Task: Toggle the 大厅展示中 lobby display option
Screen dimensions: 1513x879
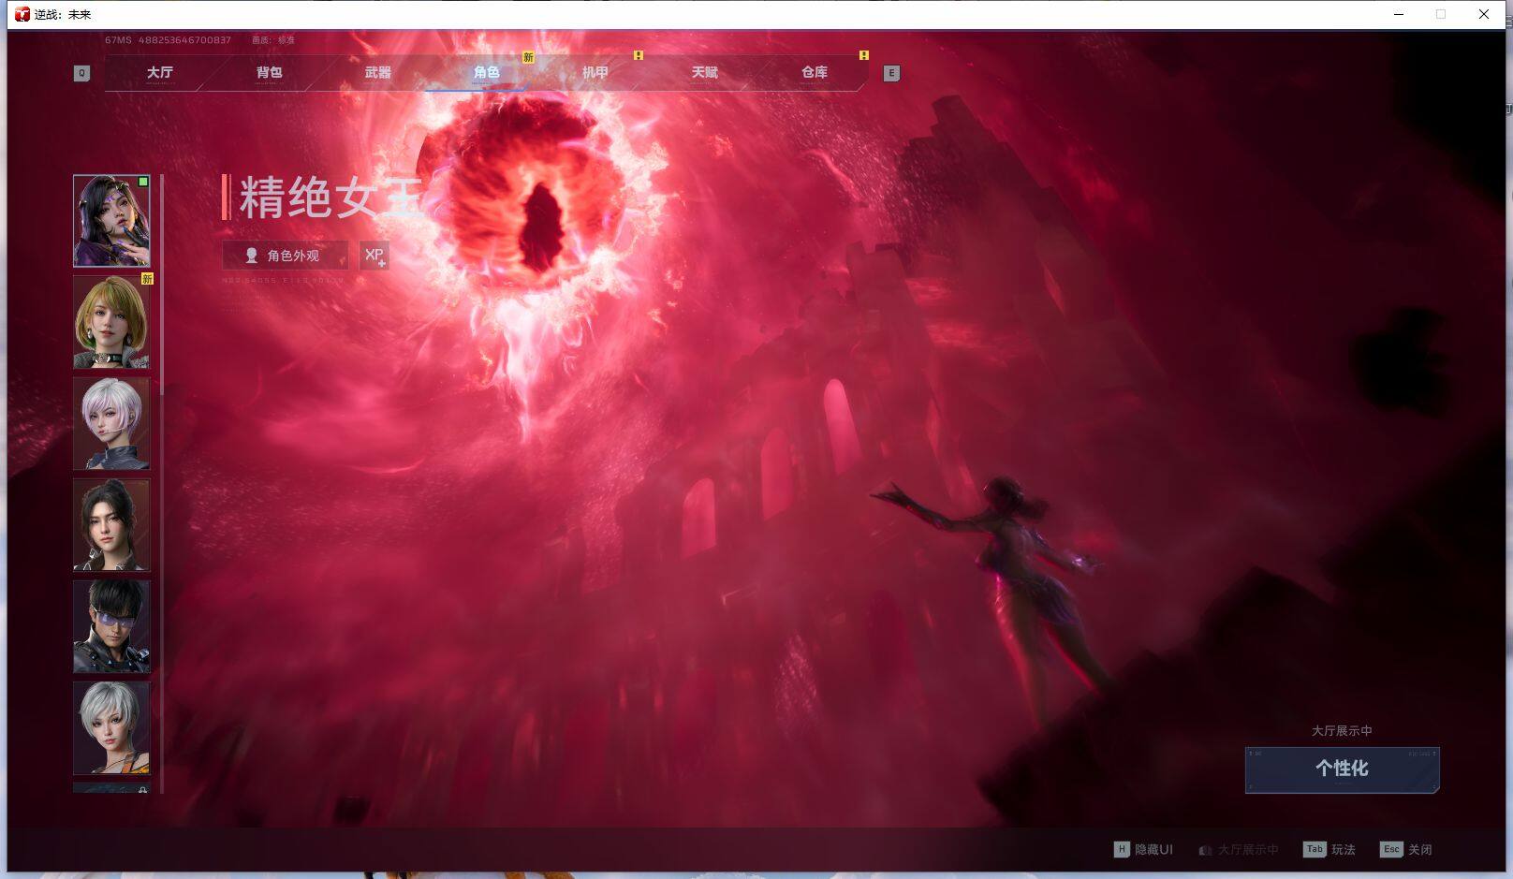Action: [1238, 849]
